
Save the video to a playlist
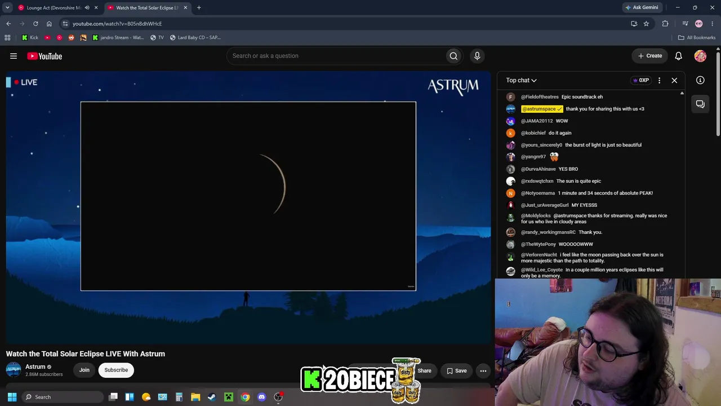click(456, 370)
